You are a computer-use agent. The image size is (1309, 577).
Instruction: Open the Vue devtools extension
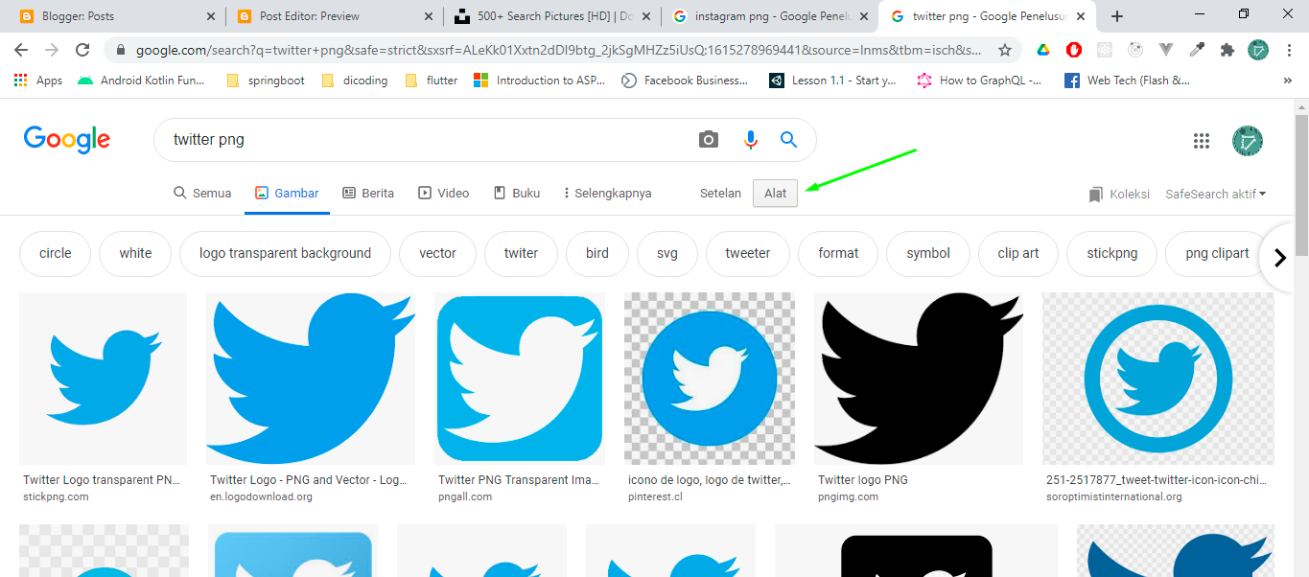point(1166,50)
